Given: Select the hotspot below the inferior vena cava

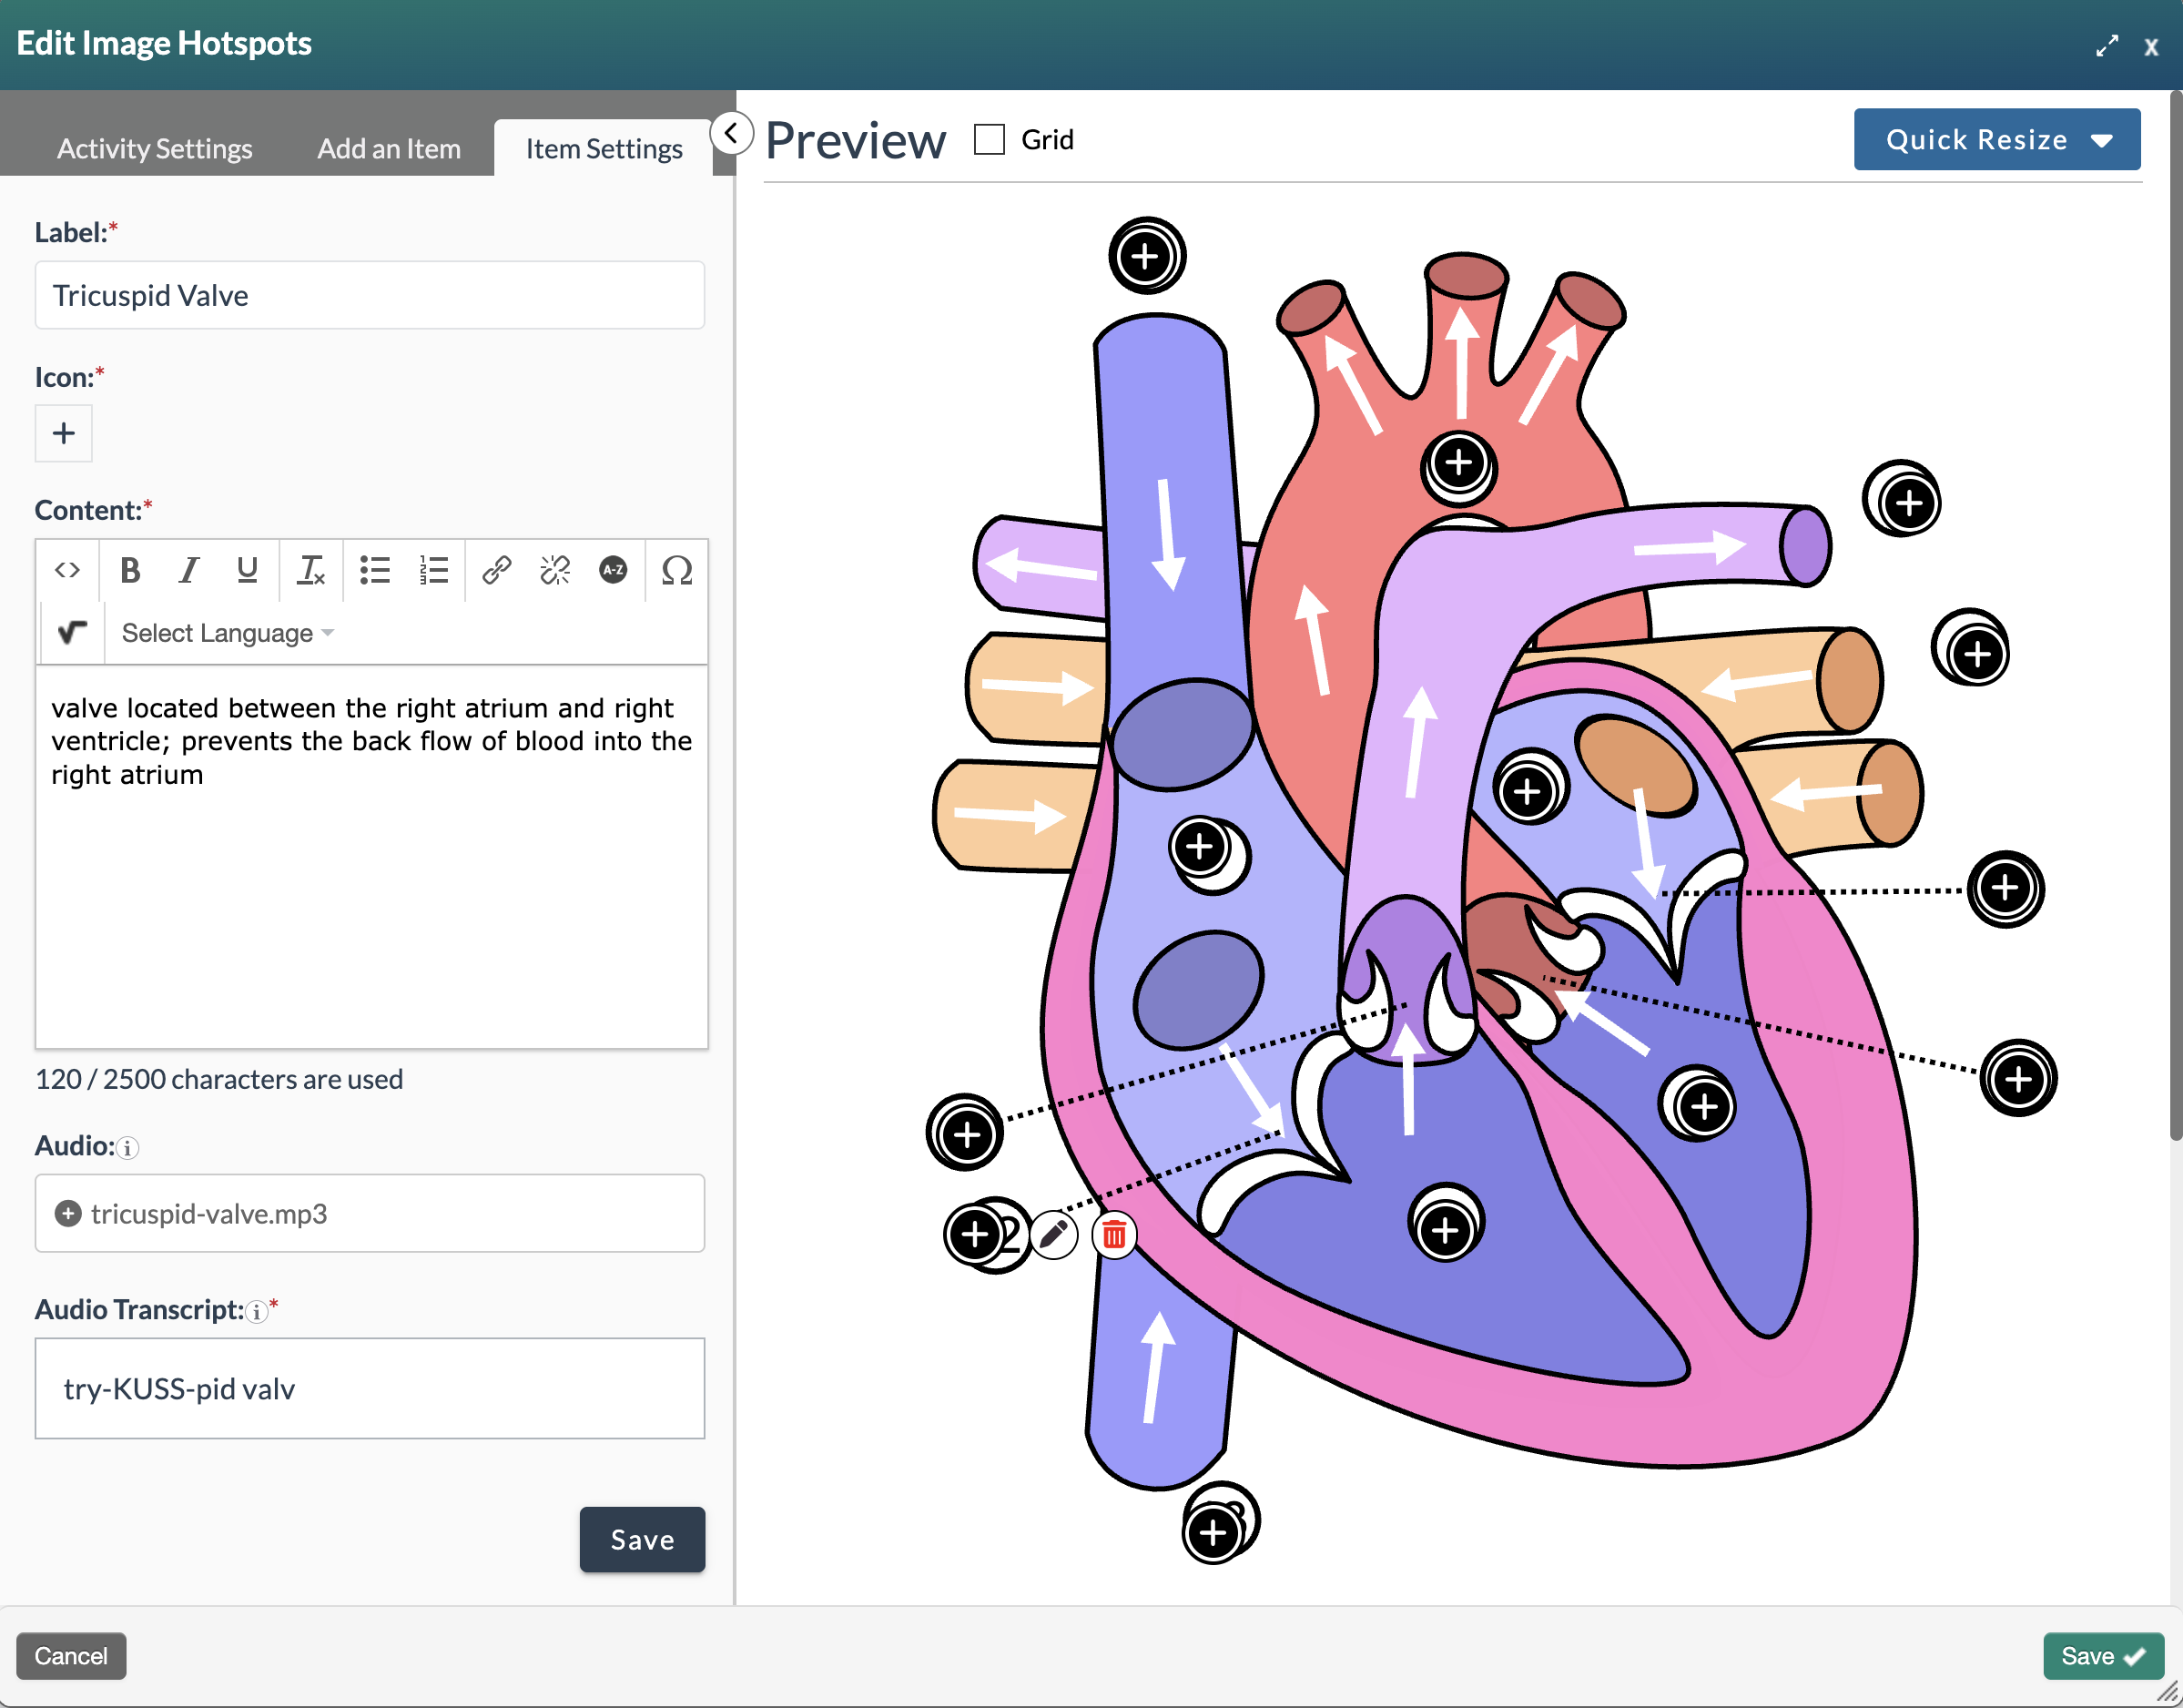Looking at the screenshot, I should pos(1214,1532).
